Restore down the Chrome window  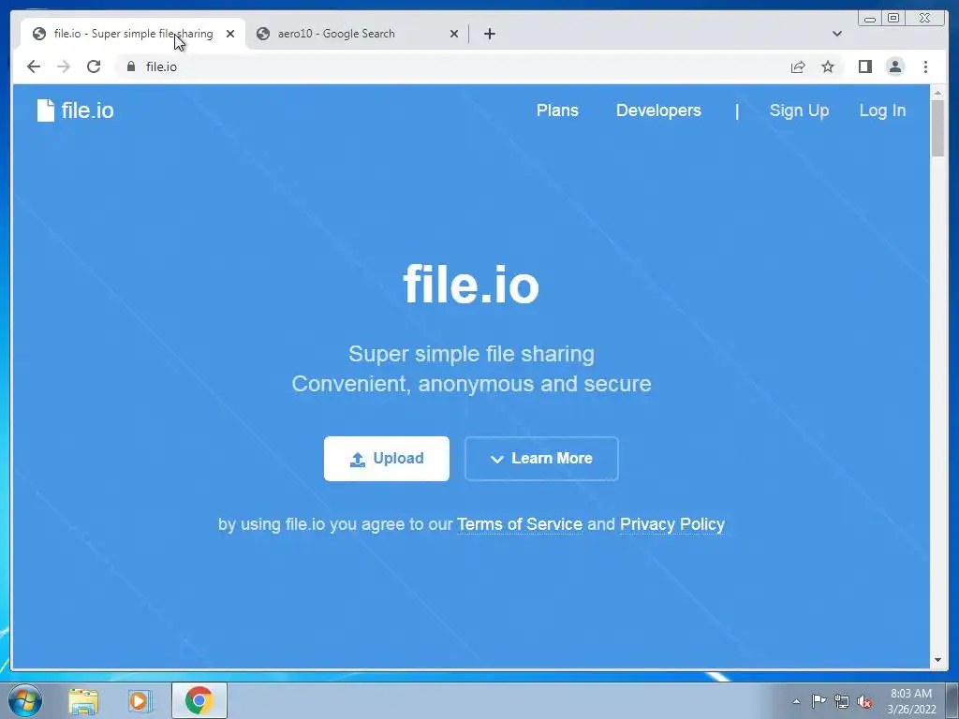[x=893, y=19]
